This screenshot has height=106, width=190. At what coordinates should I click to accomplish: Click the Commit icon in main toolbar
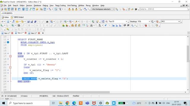(x=69, y=9)
